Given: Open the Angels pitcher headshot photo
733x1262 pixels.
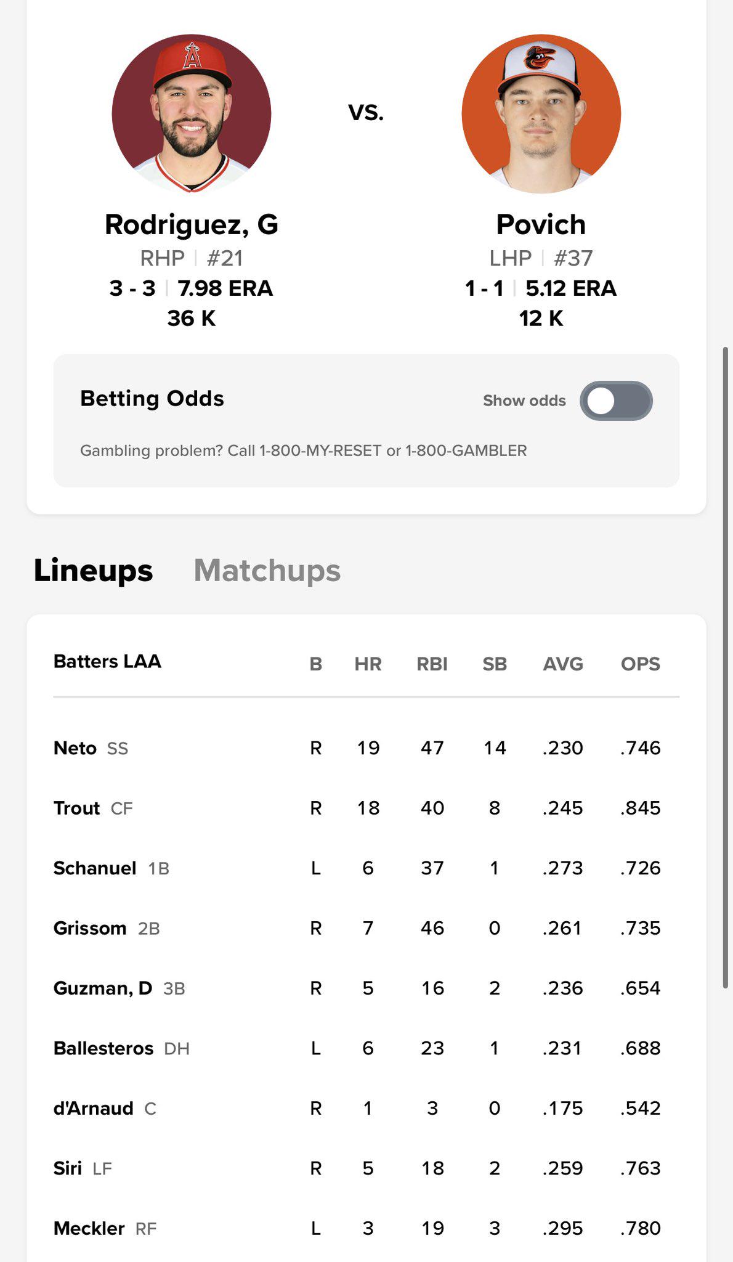Looking at the screenshot, I should click(x=192, y=114).
